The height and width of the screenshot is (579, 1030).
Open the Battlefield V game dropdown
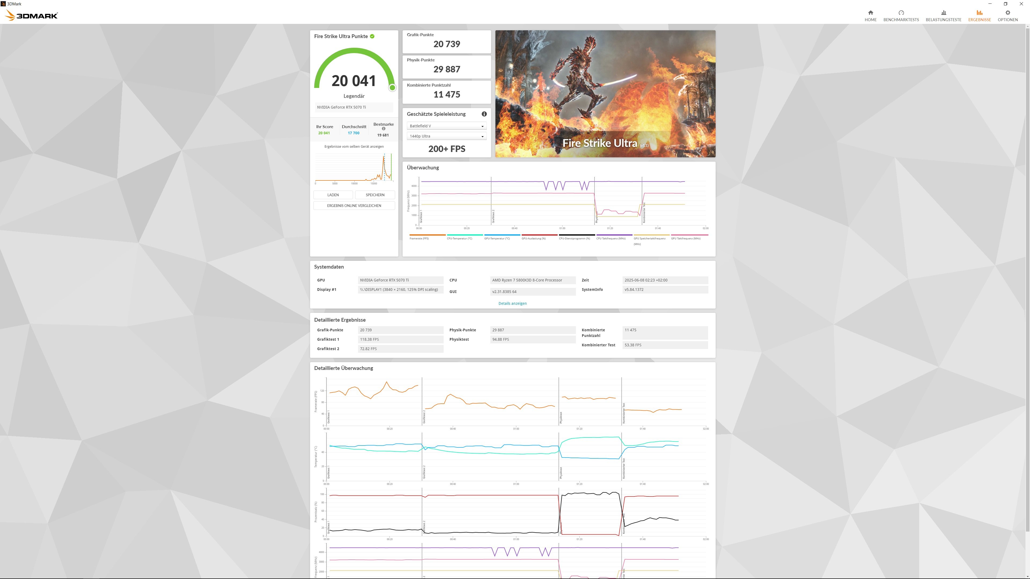pyautogui.click(x=446, y=126)
